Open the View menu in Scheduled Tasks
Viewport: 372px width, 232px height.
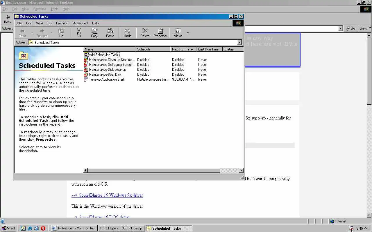[x=39, y=23]
